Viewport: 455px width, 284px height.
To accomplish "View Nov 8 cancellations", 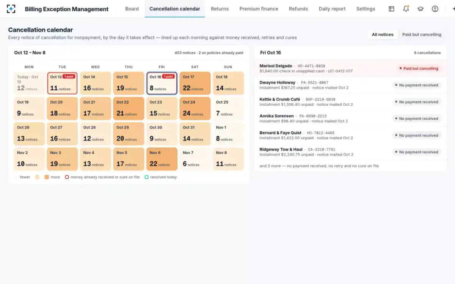I will point(228,159).
